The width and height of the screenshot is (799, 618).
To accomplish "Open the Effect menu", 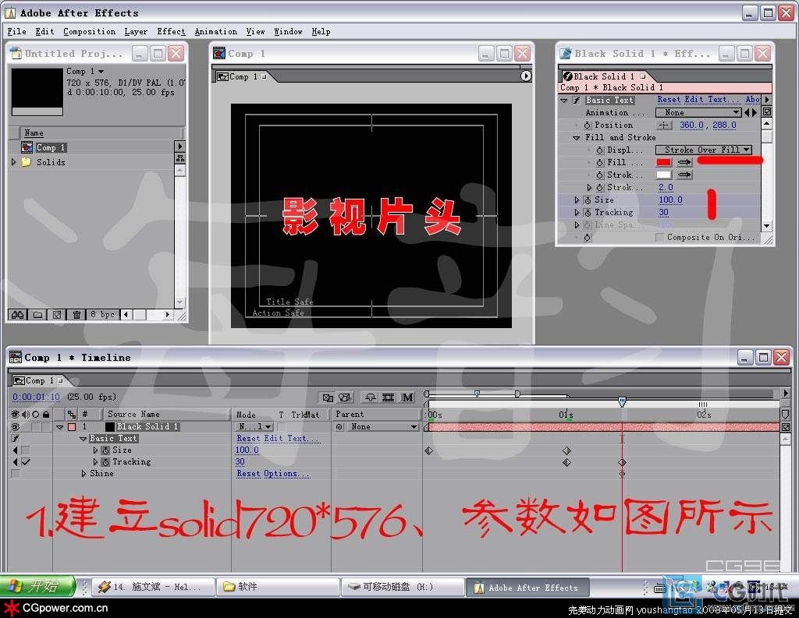I will 171,32.
